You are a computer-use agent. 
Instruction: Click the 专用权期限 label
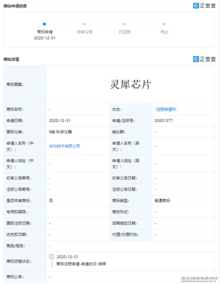point(17,212)
